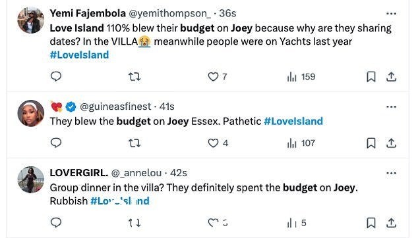The width and height of the screenshot is (418, 238).
Task: Retweet Yemi Fajembola's Love Island post
Action: [134, 77]
